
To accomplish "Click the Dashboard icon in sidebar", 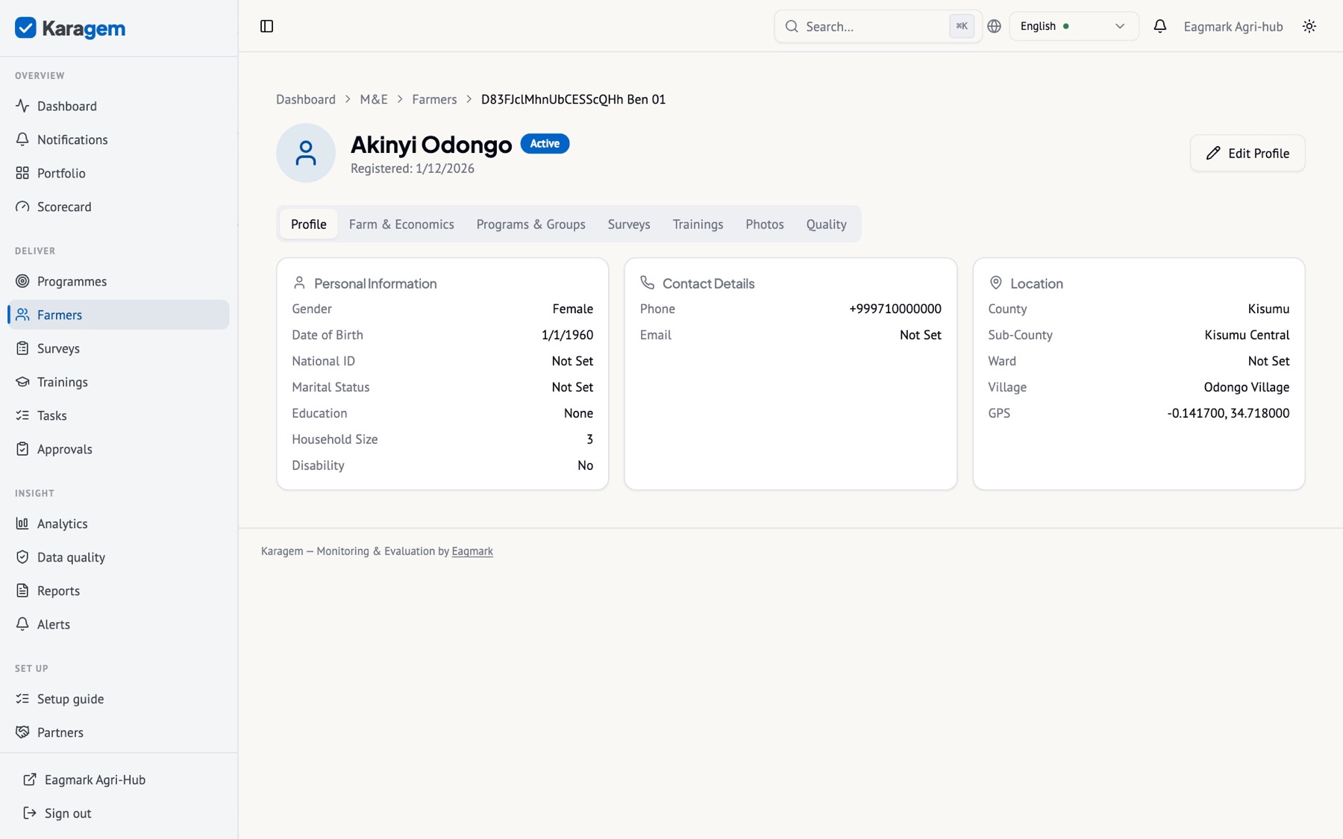I will pyautogui.click(x=22, y=106).
